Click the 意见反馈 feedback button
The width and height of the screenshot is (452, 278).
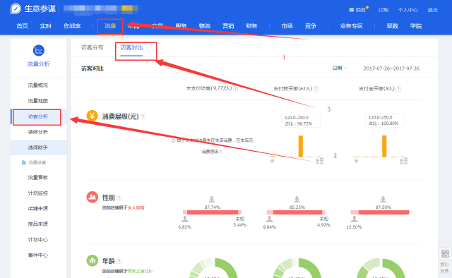444,267
